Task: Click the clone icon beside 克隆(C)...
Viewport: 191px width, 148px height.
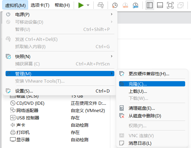Action: coord(122,84)
